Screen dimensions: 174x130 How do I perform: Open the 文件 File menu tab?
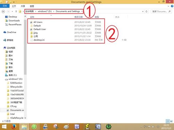tap(5, 6)
